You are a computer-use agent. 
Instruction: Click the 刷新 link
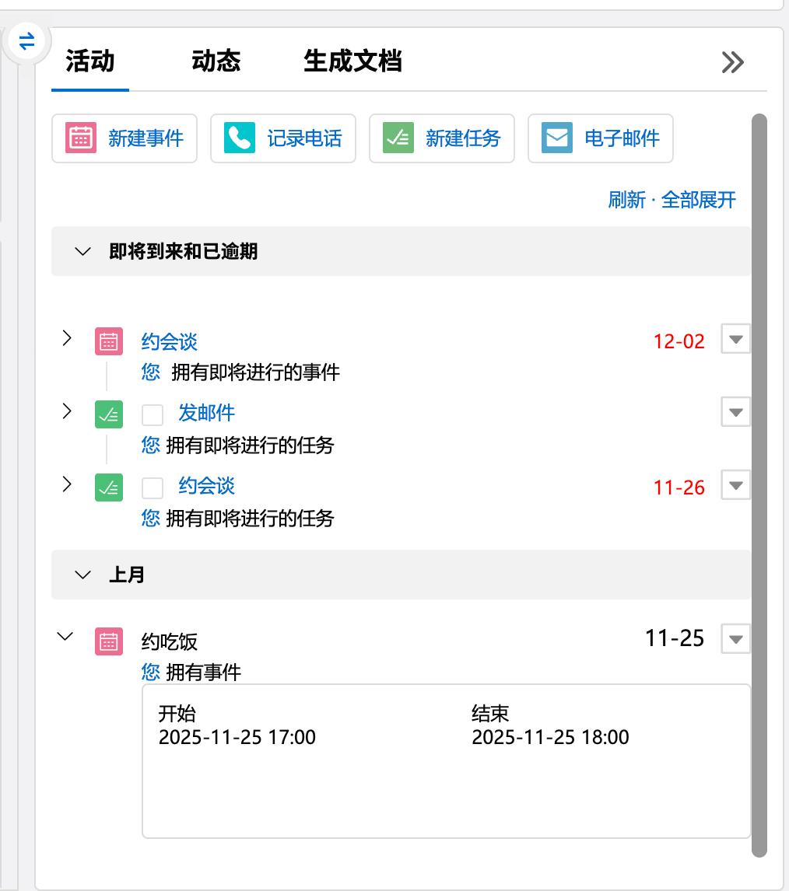pyautogui.click(x=626, y=200)
